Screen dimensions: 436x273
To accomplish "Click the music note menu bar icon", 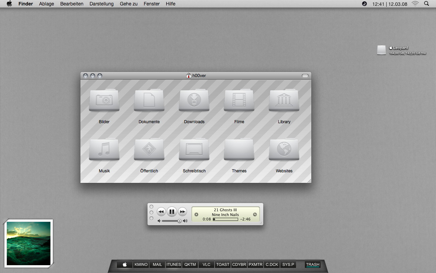I will pos(364,4).
